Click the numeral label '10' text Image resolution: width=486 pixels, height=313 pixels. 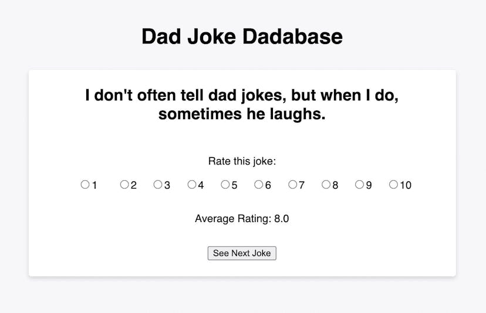pyautogui.click(x=406, y=185)
